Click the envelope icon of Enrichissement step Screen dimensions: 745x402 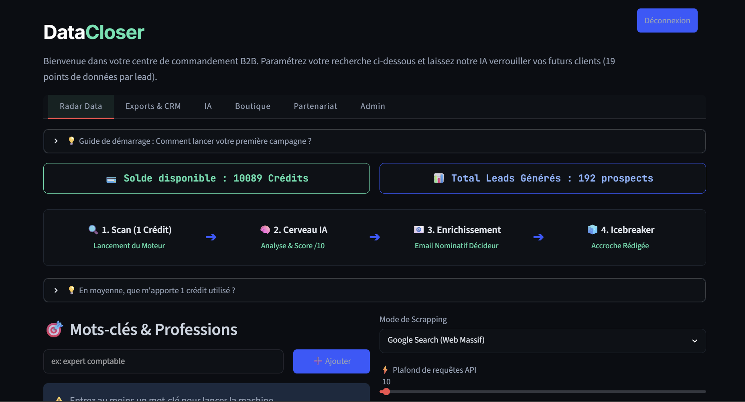click(419, 229)
